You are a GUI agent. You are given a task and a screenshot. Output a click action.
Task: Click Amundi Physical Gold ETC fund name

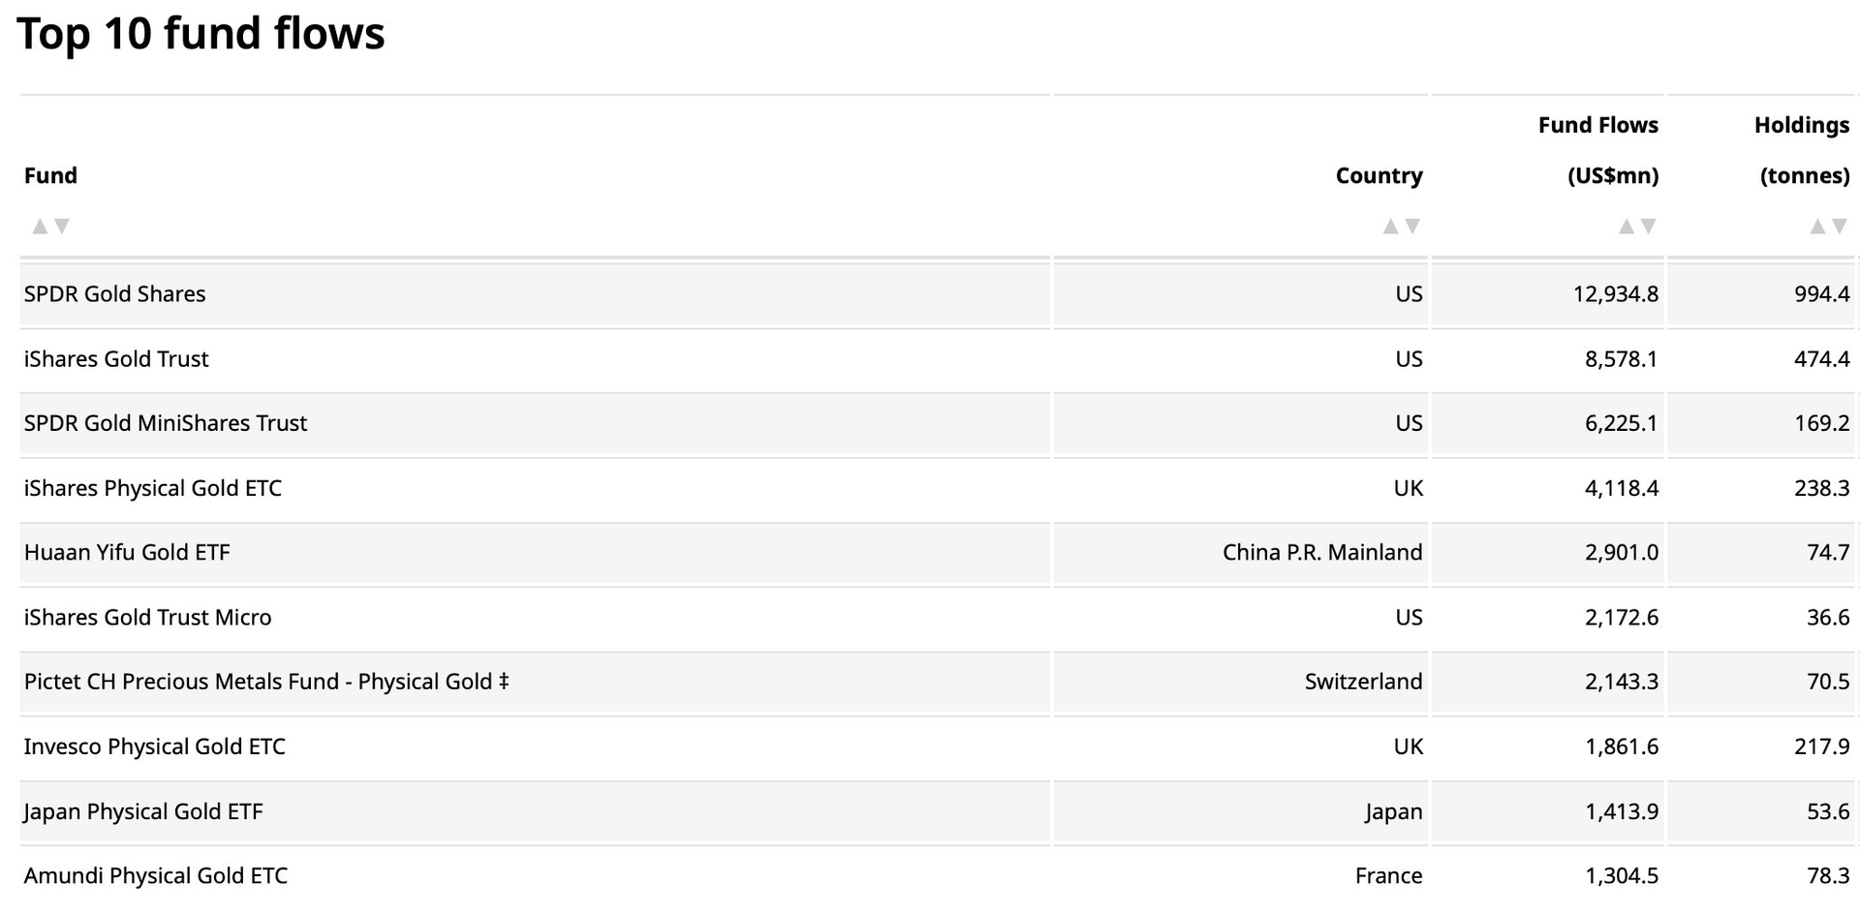[x=156, y=876]
